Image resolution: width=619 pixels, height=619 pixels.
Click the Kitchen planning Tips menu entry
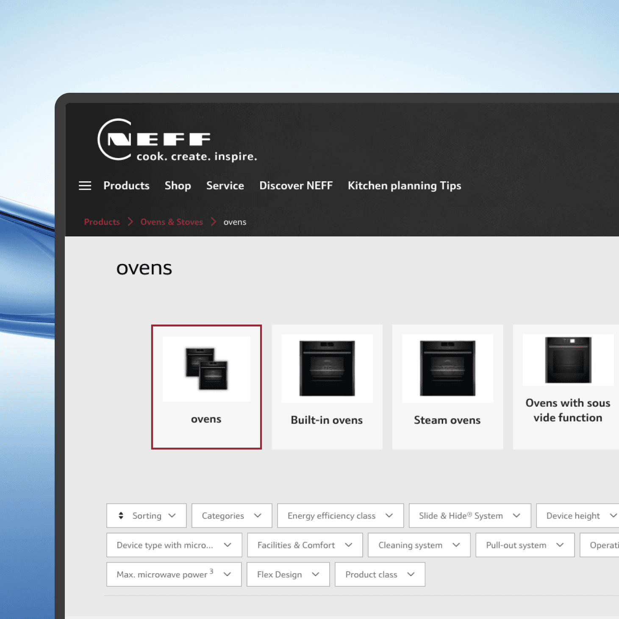[x=404, y=186]
